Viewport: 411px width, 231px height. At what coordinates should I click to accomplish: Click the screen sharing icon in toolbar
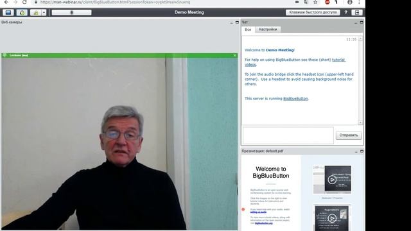(x=8, y=12)
